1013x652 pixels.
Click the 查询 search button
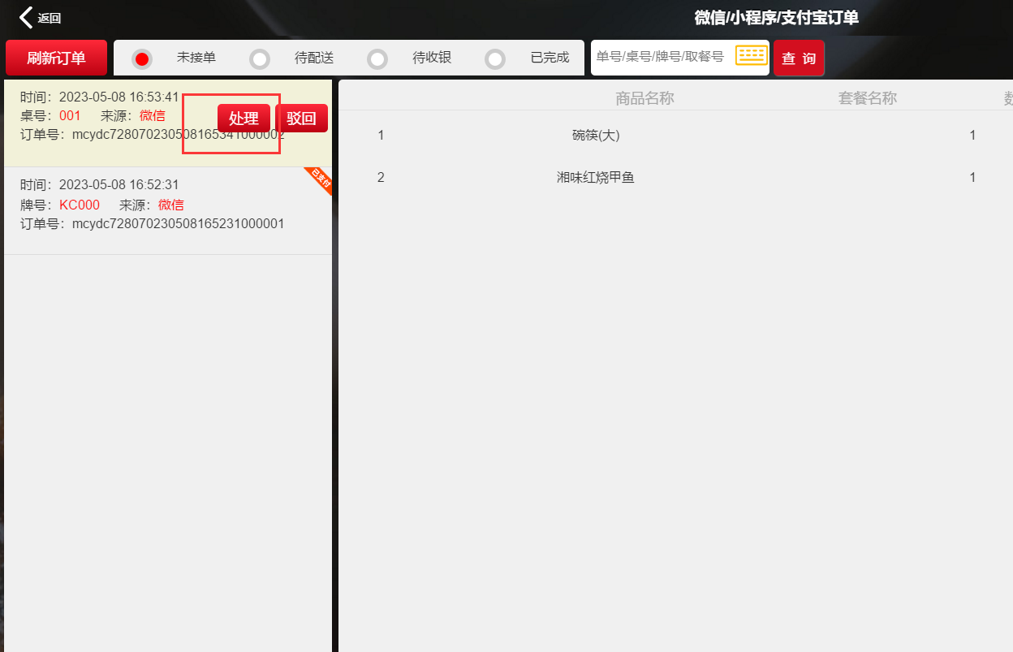pyautogui.click(x=799, y=58)
